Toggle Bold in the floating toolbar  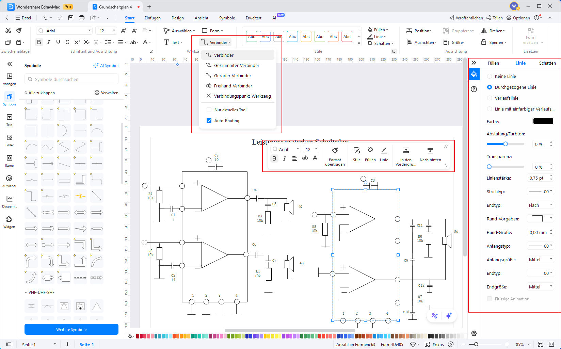pyautogui.click(x=274, y=158)
